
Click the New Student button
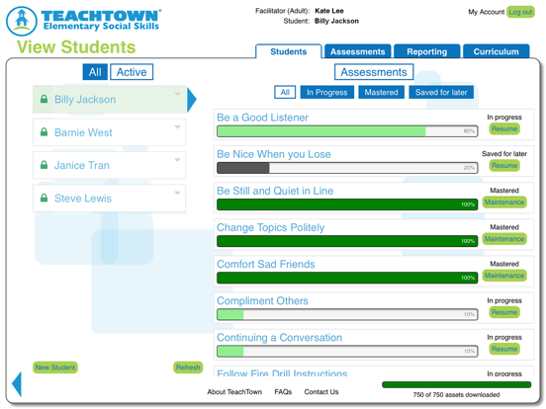pos(55,368)
